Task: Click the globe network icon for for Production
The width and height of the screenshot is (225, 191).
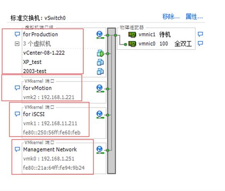Action: tap(100, 35)
